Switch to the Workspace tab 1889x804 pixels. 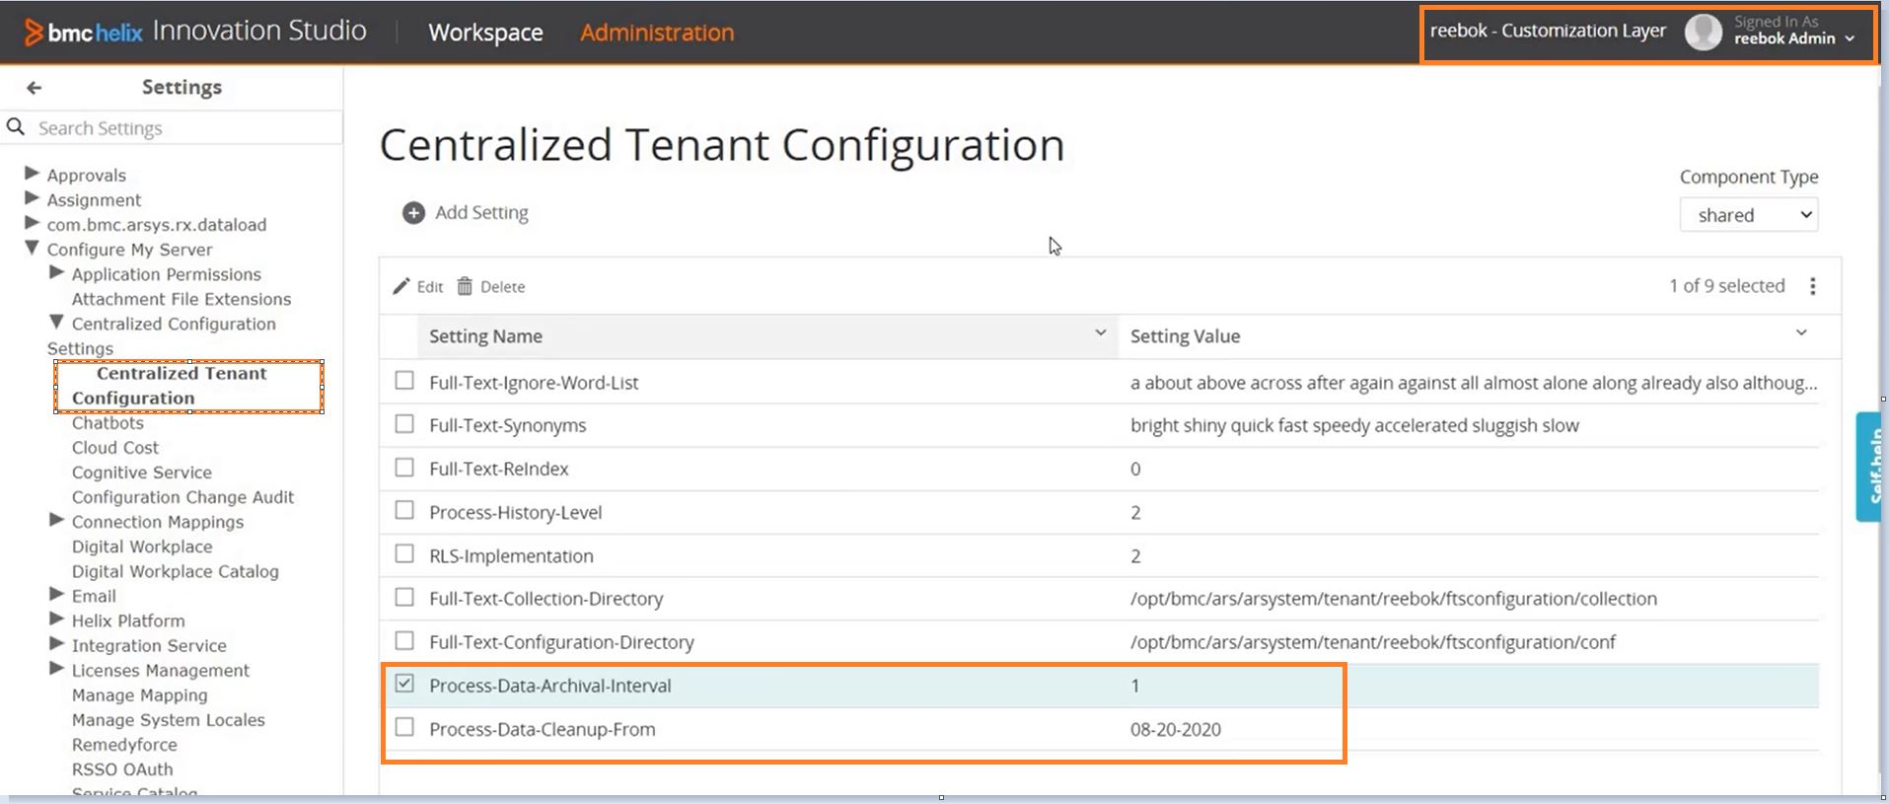[485, 33]
